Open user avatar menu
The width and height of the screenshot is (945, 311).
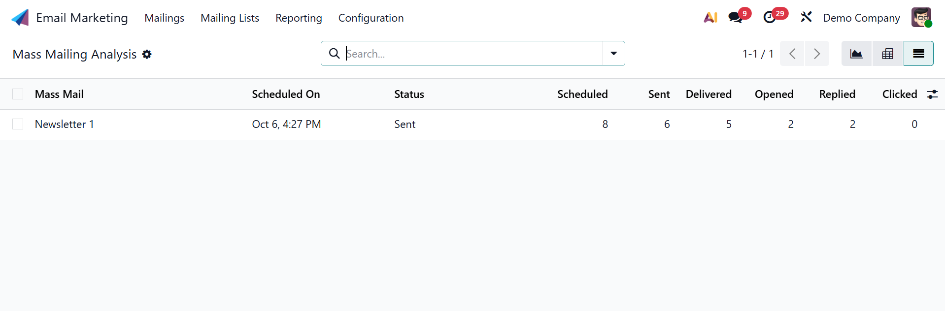click(x=921, y=18)
